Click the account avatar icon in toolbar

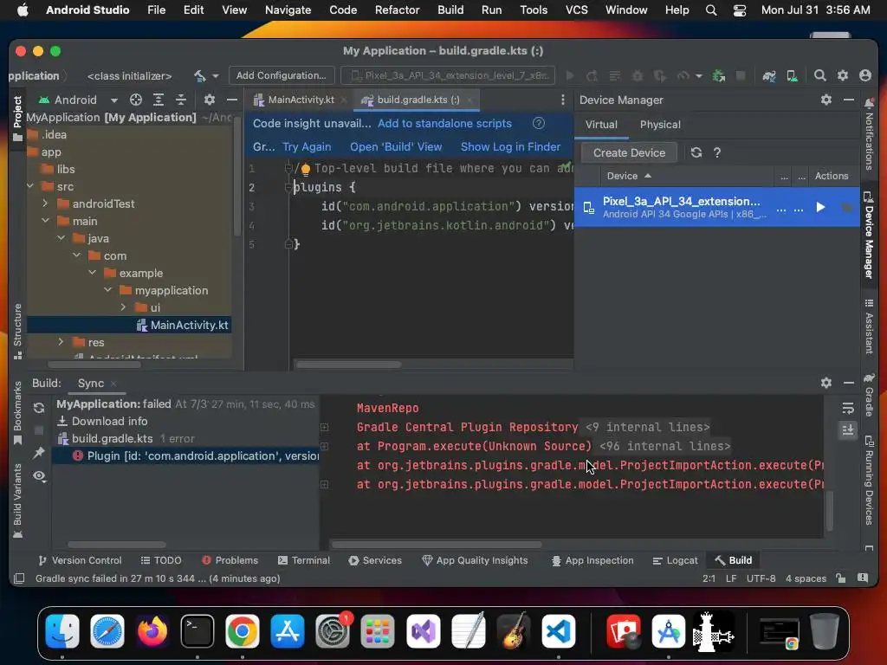(865, 76)
